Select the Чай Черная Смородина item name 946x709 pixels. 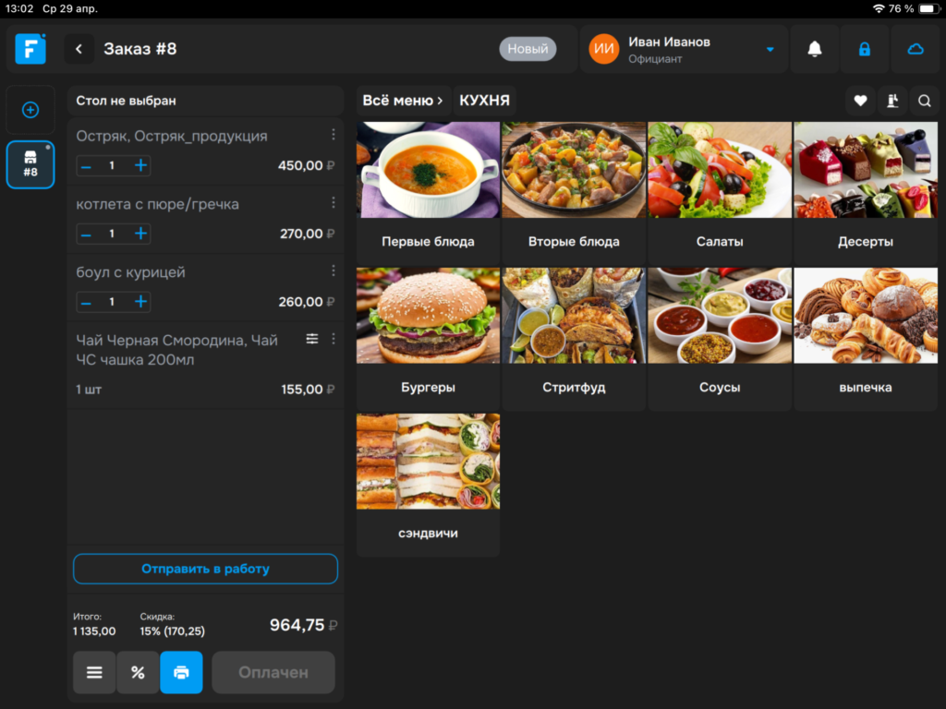coord(176,350)
